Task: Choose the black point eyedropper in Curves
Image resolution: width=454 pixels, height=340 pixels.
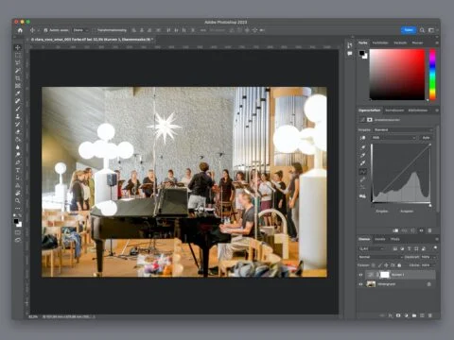Action: pyautogui.click(x=363, y=147)
